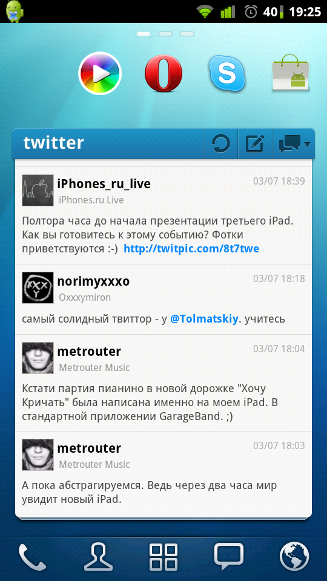
Task: Tap the norimyxxxo avatar picture
Action: [x=38, y=287]
